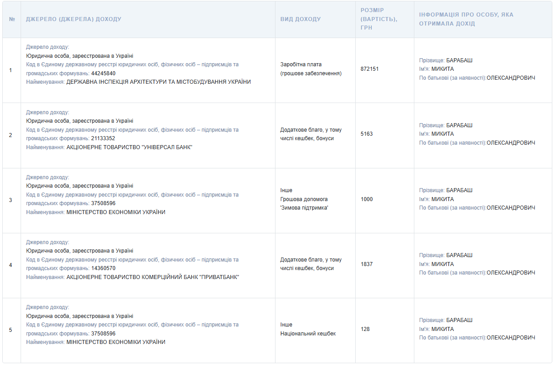This screenshot has height=365, width=555.
Task: Click the '№' column header
Action: tap(12, 19)
